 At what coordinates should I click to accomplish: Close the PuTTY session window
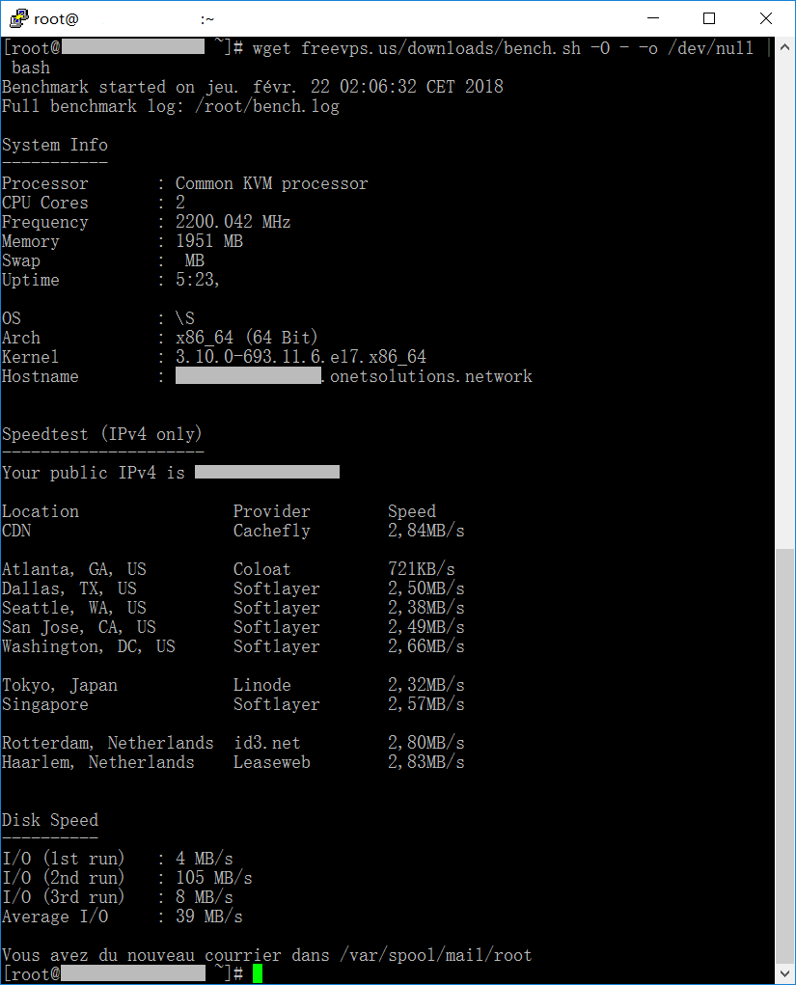tap(765, 18)
